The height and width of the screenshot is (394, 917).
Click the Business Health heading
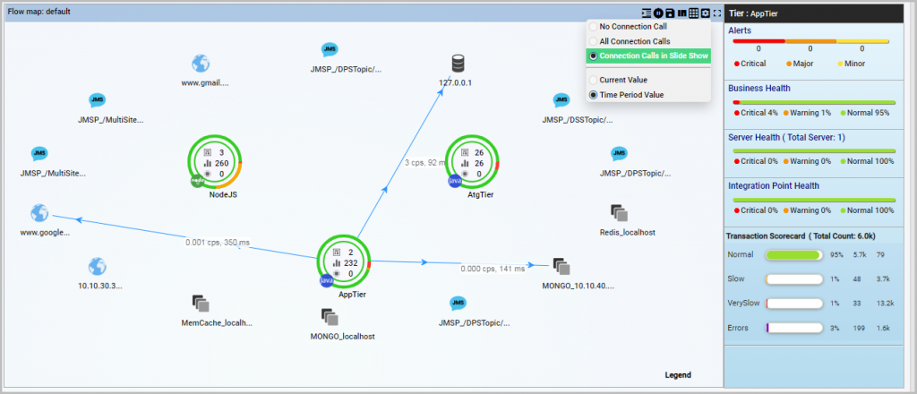coord(759,89)
